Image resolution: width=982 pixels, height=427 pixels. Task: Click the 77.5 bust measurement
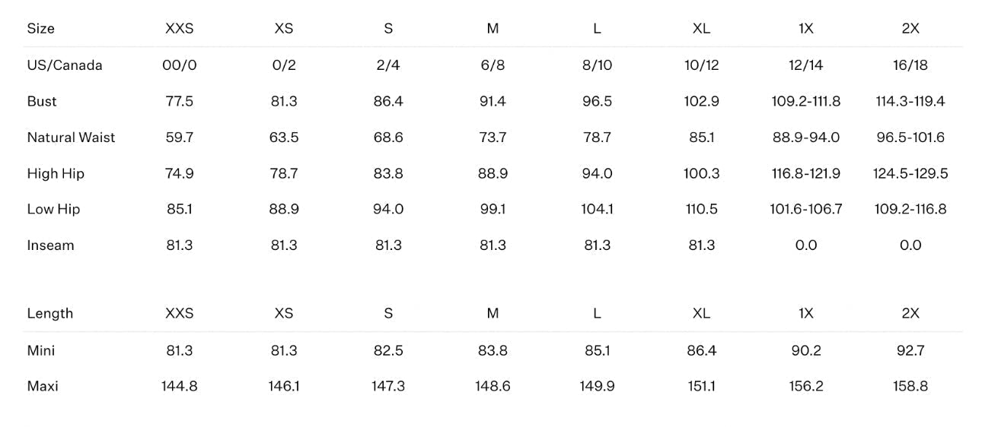coord(180,102)
